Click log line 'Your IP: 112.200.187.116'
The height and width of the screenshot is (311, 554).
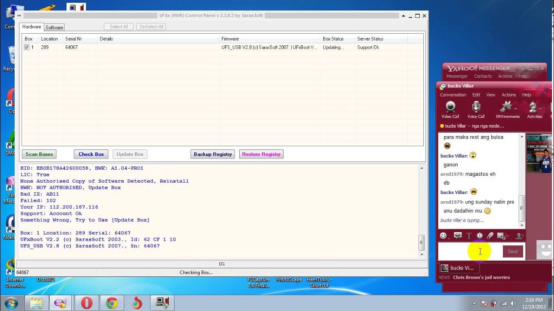click(x=59, y=207)
